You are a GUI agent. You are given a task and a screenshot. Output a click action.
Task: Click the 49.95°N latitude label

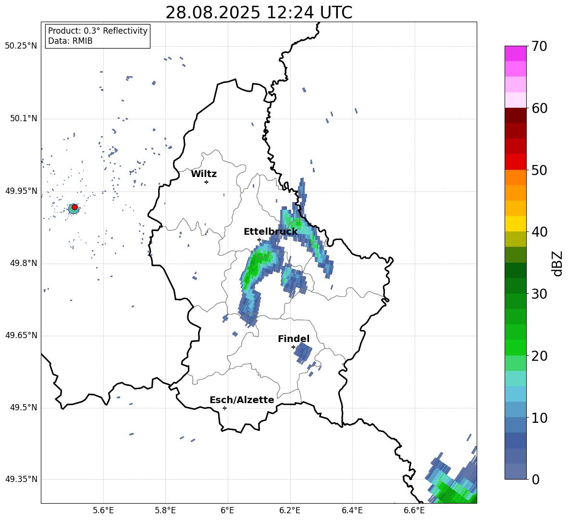pyautogui.click(x=21, y=191)
